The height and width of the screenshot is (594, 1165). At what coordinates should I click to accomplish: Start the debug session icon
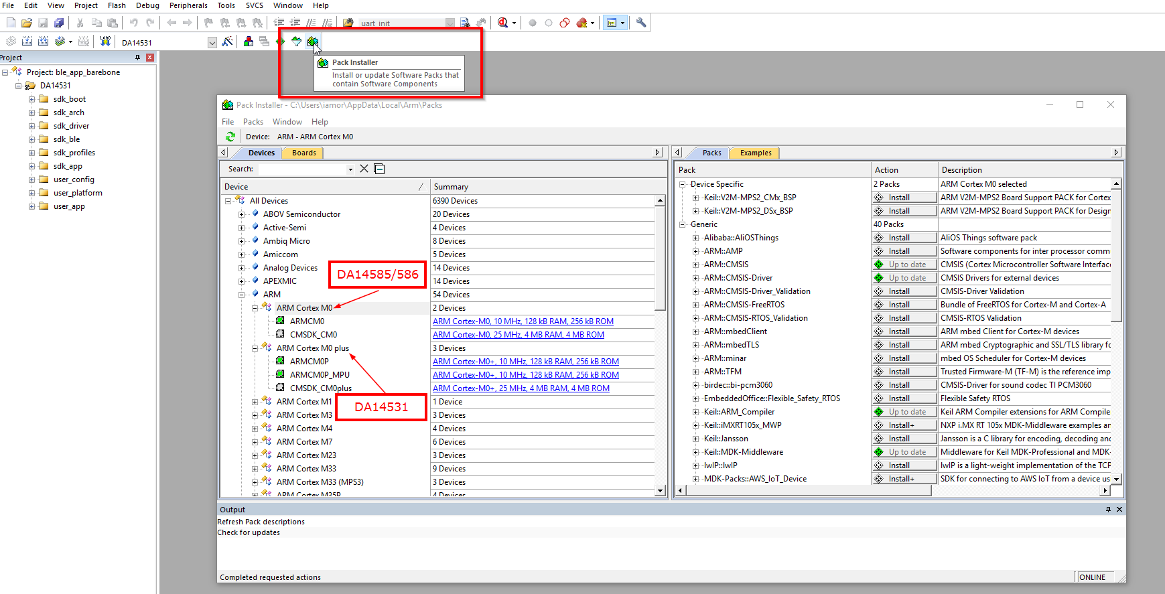[x=503, y=23]
